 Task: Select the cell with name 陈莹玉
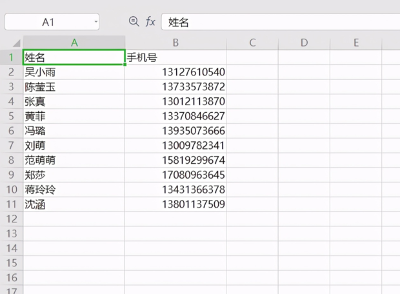[74, 86]
